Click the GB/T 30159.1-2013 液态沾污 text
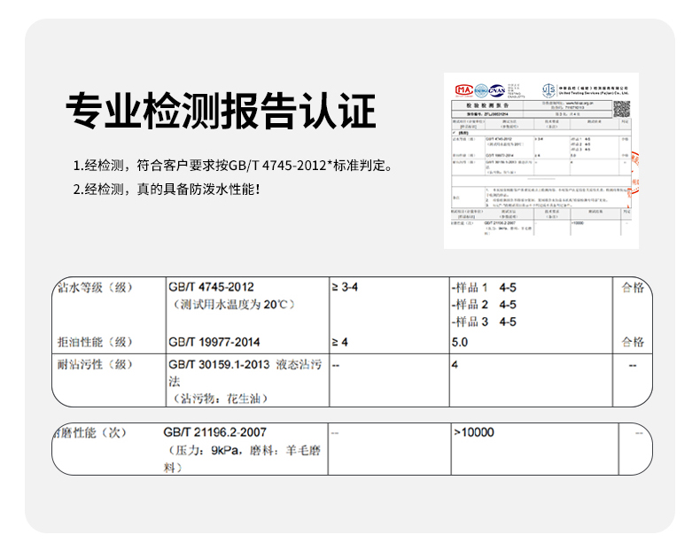Viewport: 700px width, 558px height. click(x=245, y=364)
